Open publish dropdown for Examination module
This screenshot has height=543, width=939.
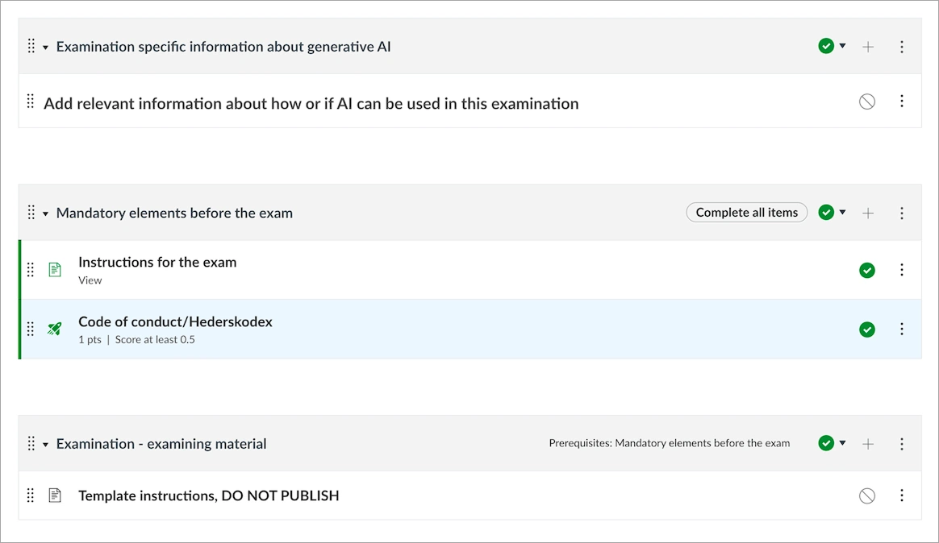842,443
